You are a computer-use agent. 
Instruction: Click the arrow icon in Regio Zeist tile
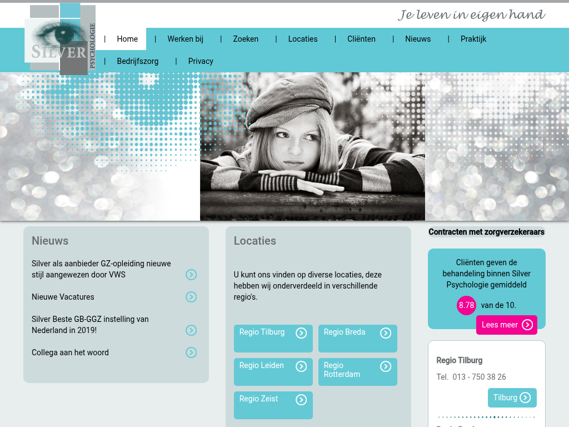(x=301, y=400)
